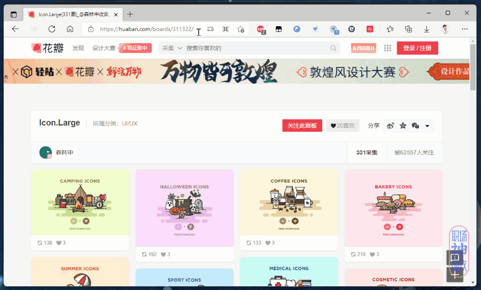Screen dimensions: 481x290
Task: Click the search input field
Action: click(x=257, y=48)
